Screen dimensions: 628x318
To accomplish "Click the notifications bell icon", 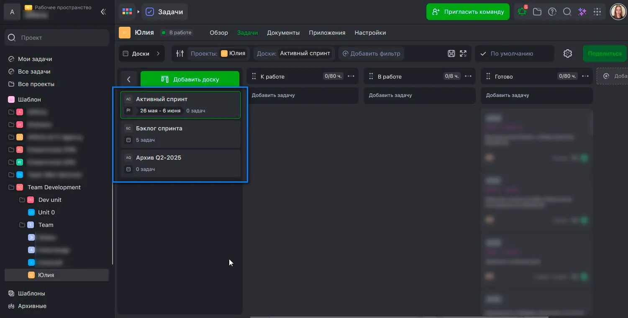I will (x=522, y=12).
